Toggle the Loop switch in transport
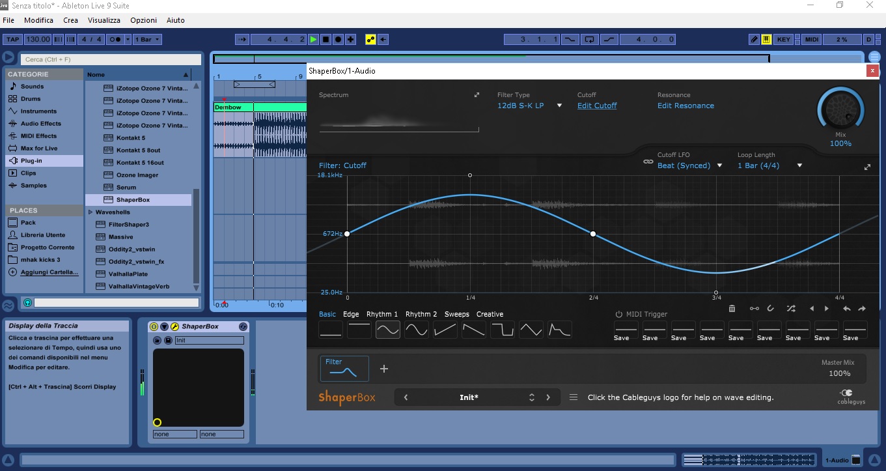Image resolution: width=886 pixels, height=471 pixels. [x=589, y=40]
